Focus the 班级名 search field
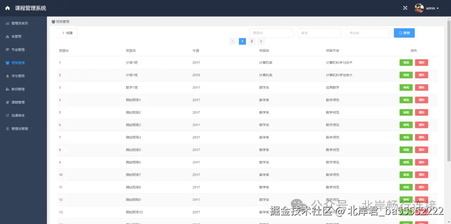 coord(271,33)
